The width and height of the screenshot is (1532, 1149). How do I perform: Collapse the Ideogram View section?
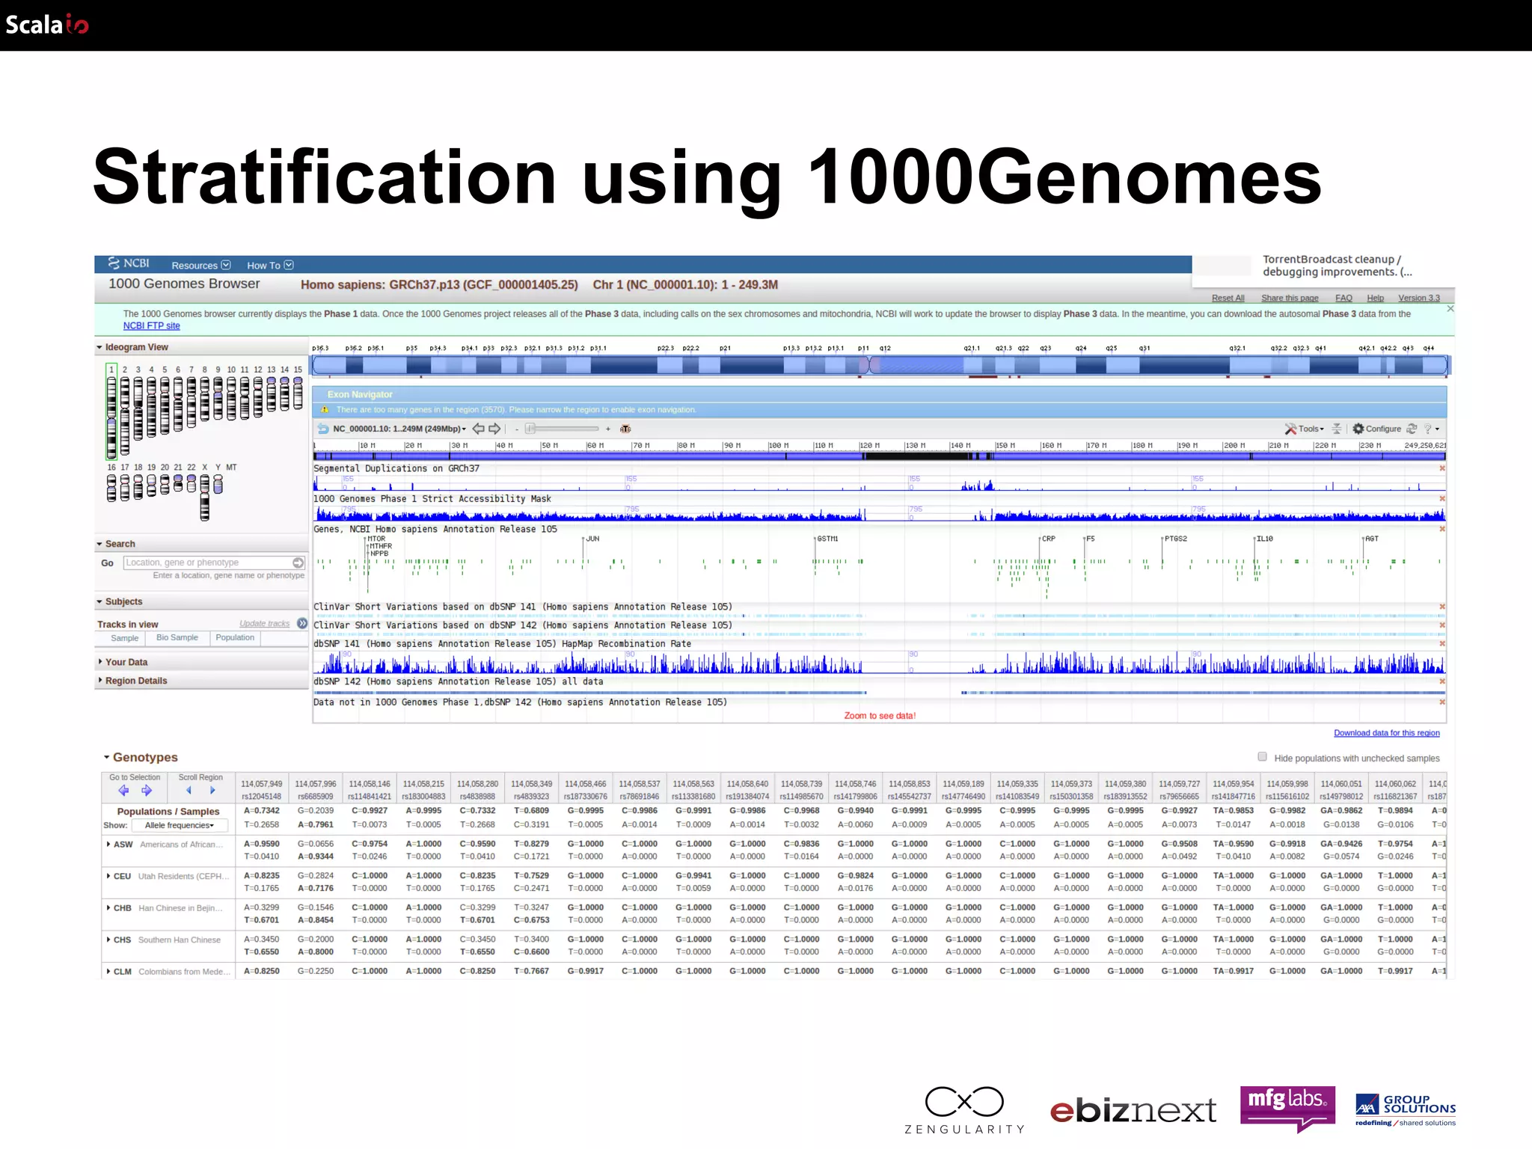pos(99,347)
